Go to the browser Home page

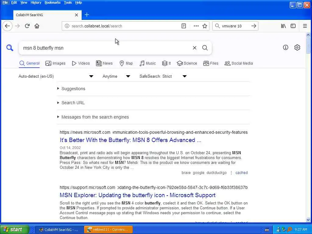tap(37, 26)
